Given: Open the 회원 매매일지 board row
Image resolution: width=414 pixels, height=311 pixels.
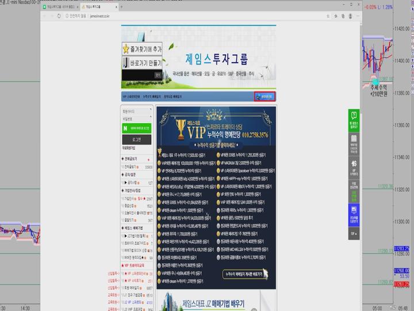Looking at the screenshot, I should [x=137, y=288].
